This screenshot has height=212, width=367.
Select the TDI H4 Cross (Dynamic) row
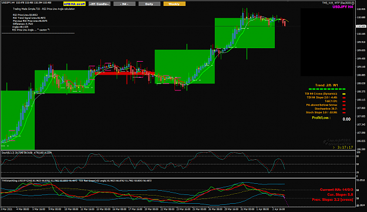[325, 93]
